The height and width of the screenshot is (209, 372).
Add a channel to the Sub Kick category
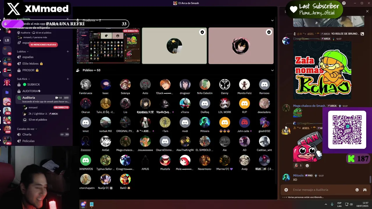[68, 79]
